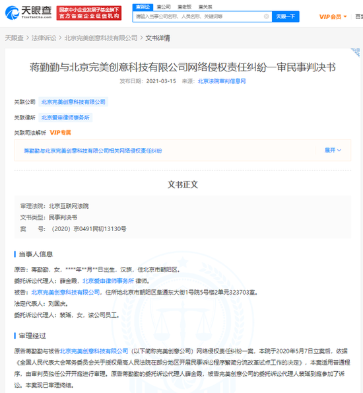363x393 pixels.
Task: Go to 天眼查 breadcrumb home link
Action: click(x=15, y=38)
